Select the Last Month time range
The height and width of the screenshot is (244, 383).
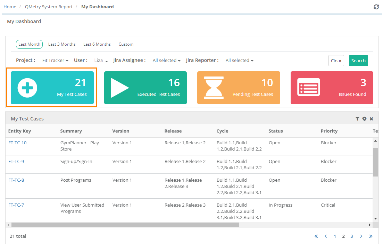29,44
